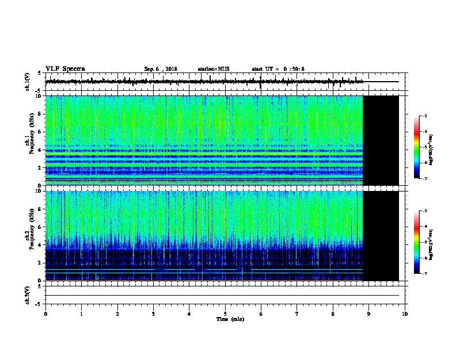The image size is (456, 352).
Task: Select the "start UT = 0:50:8" text
Action: (278, 69)
